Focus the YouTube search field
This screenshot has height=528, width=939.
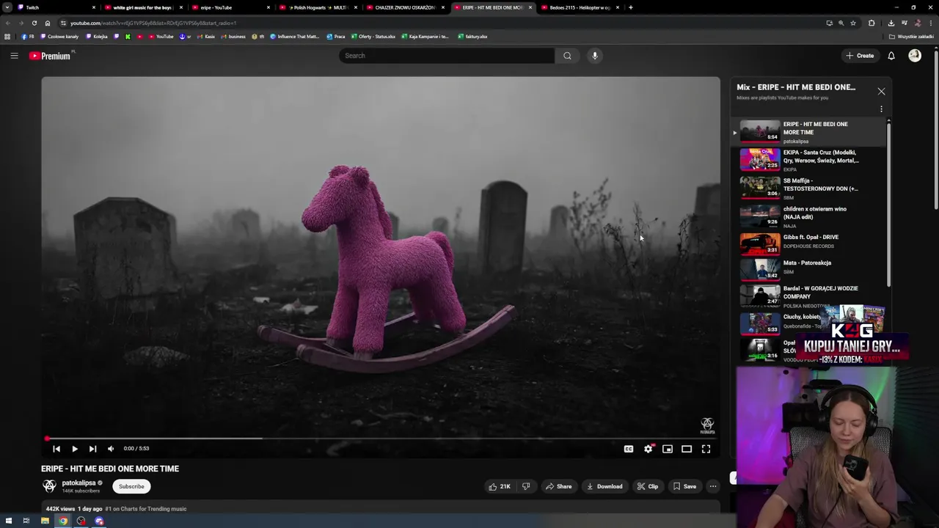447,56
